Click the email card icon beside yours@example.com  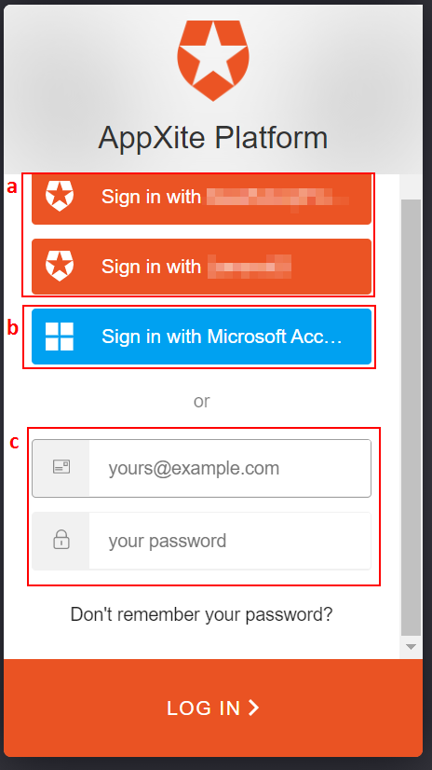[x=61, y=467]
